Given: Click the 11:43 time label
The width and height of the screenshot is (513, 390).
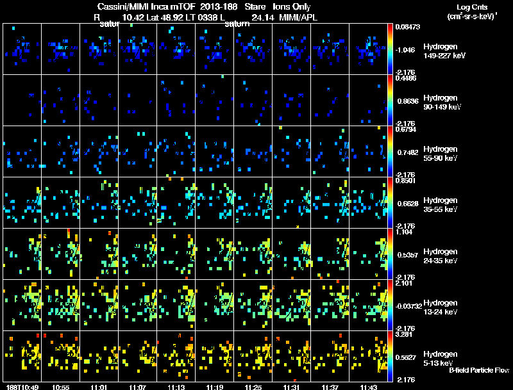Looking at the screenshot, I should (368, 387).
